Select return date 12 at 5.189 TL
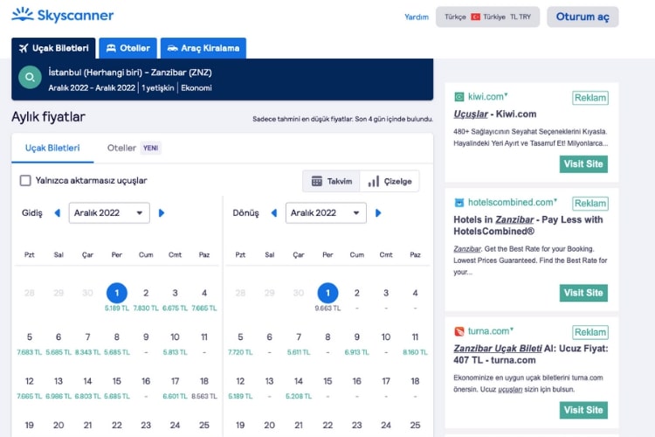 coord(240,388)
